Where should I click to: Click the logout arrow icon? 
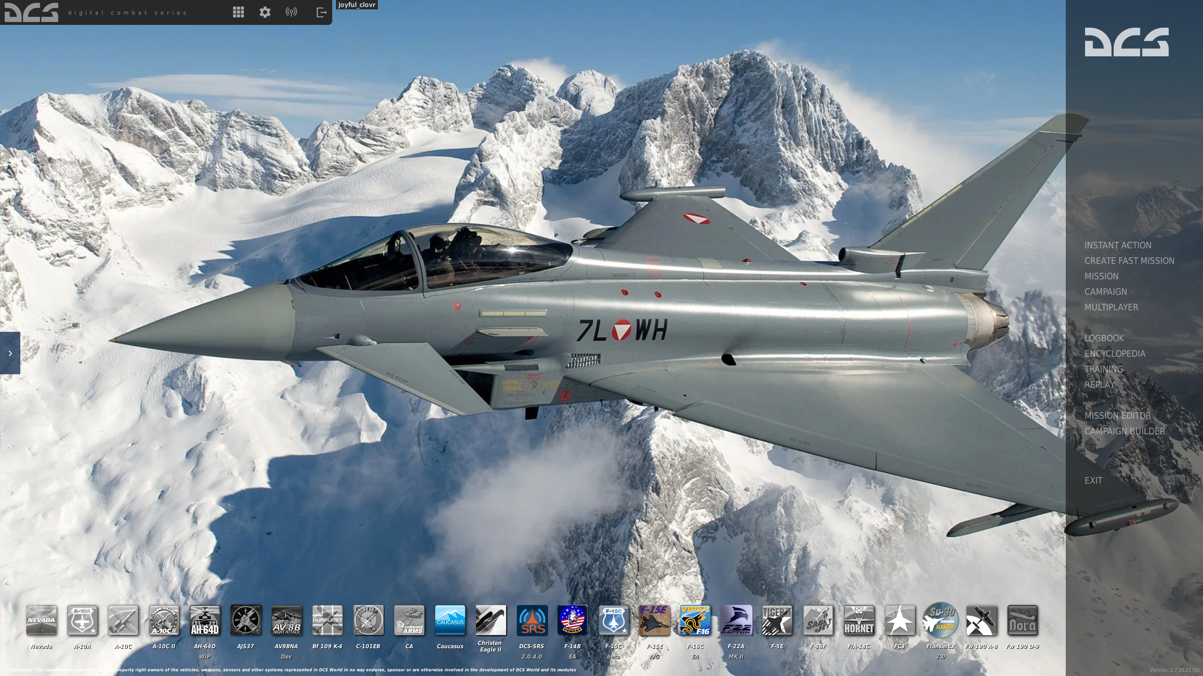click(x=321, y=12)
